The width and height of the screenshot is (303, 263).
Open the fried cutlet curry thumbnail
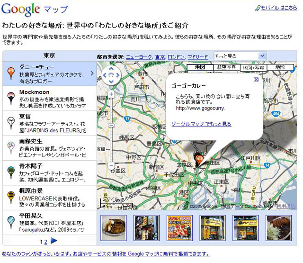click(114, 228)
